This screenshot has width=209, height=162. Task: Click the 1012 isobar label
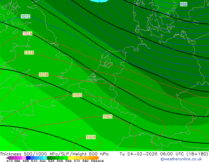[x=26, y=17]
